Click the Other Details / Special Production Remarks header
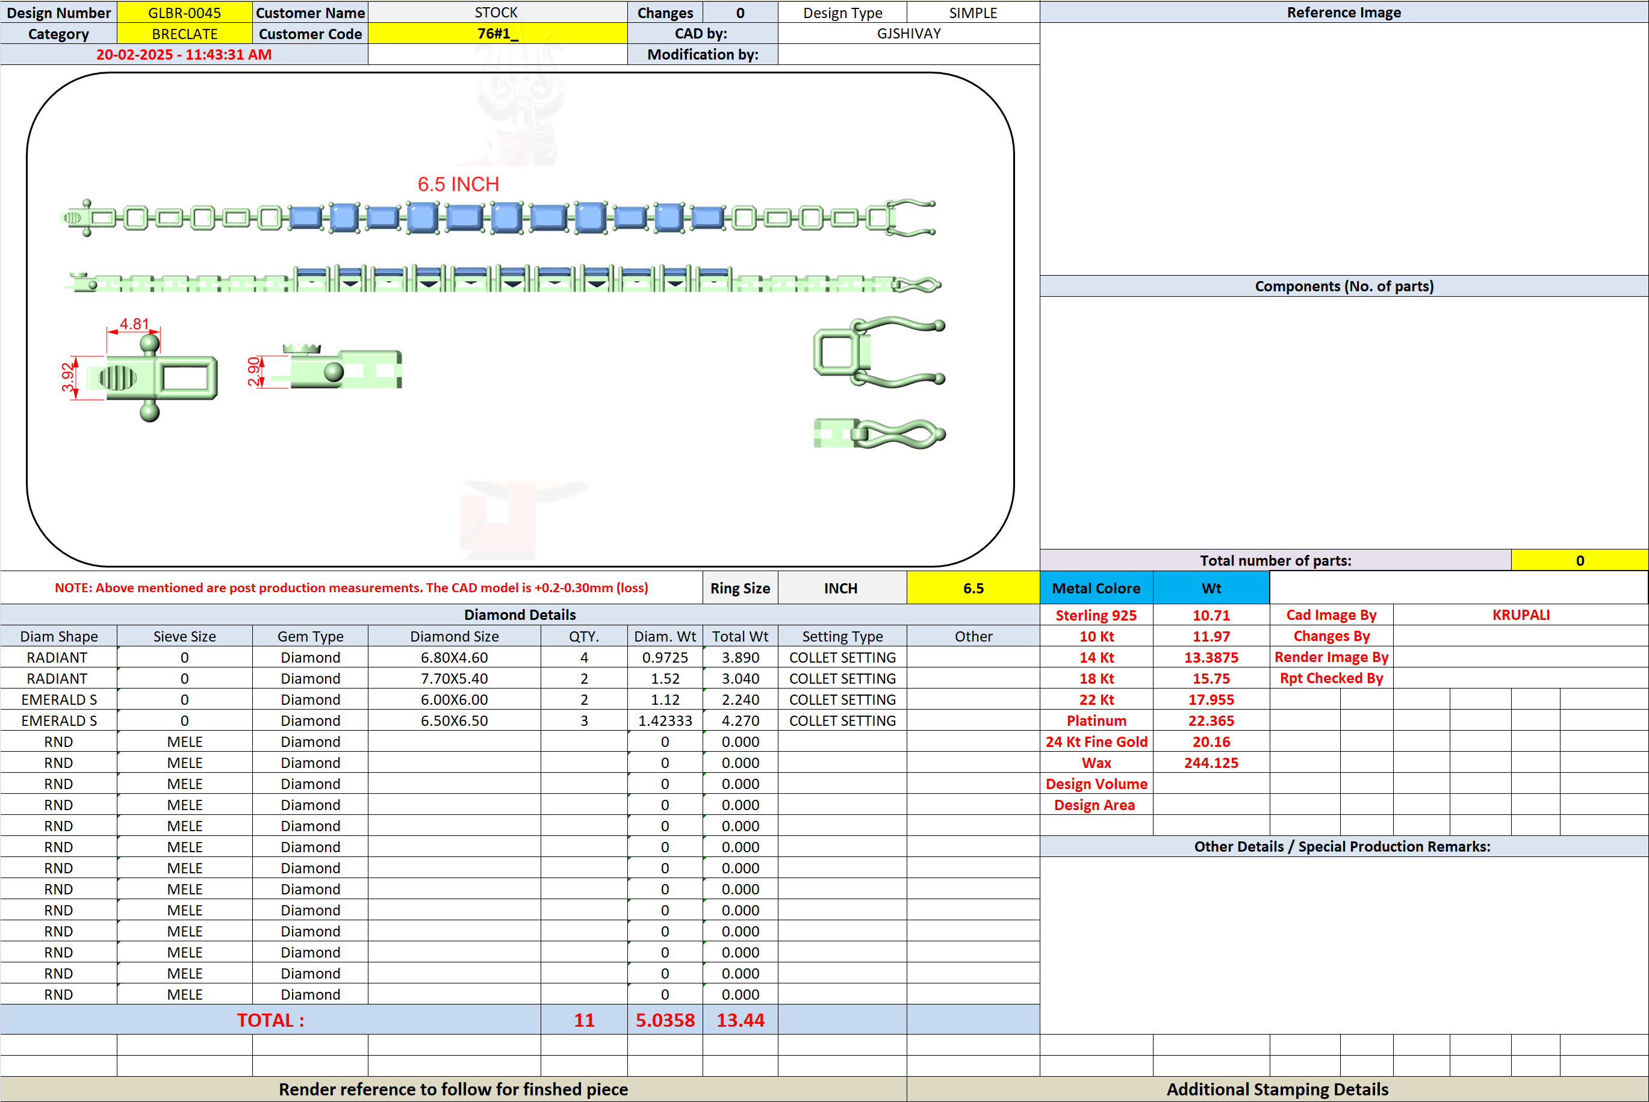 [x=1344, y=846]
